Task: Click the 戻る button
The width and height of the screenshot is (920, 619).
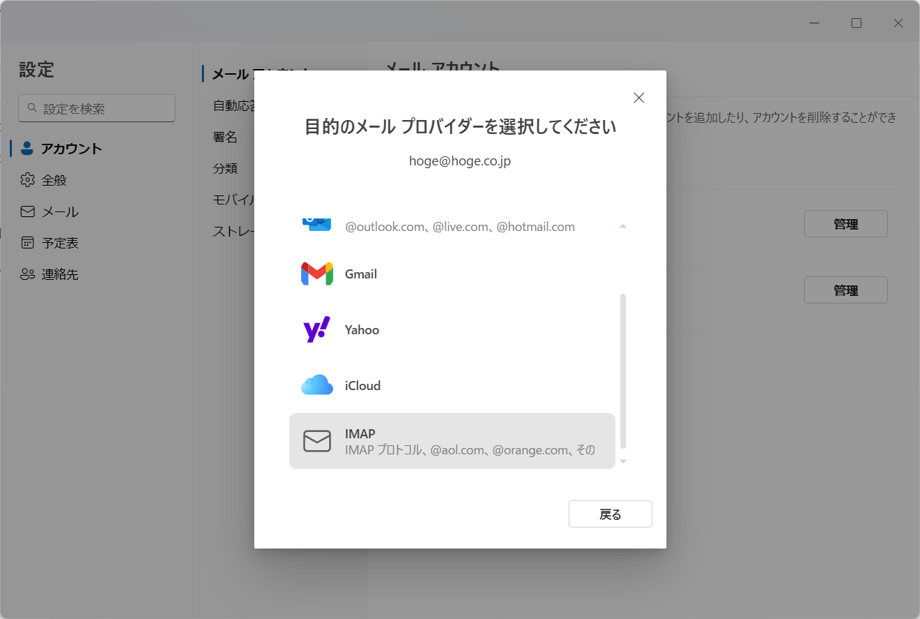Action: (x=610, y=514)
